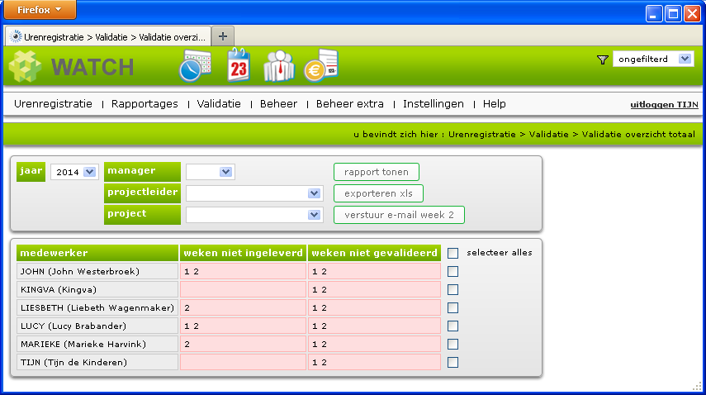
Task: Click the filter funnel icon
Action: click(603, 59)
